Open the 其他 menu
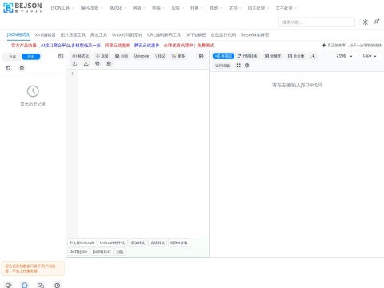Image resolution: width=384 pixels, height=288 pixels. pyautogui.click(x=216, y=8)
